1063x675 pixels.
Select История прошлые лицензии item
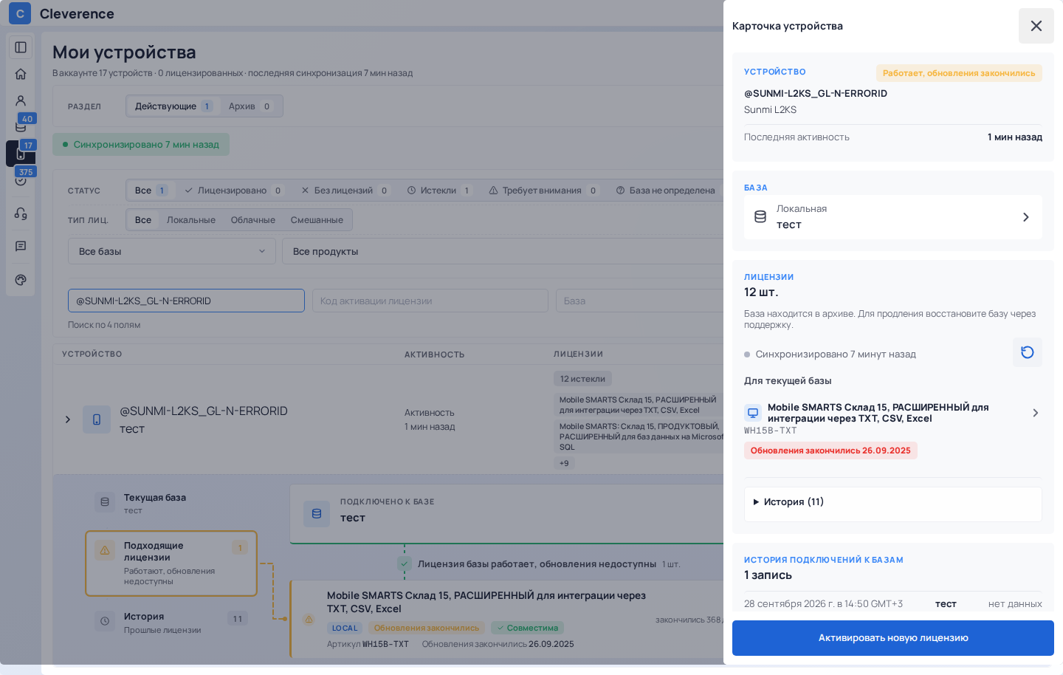pyautogui.click(x=171, y=622)
